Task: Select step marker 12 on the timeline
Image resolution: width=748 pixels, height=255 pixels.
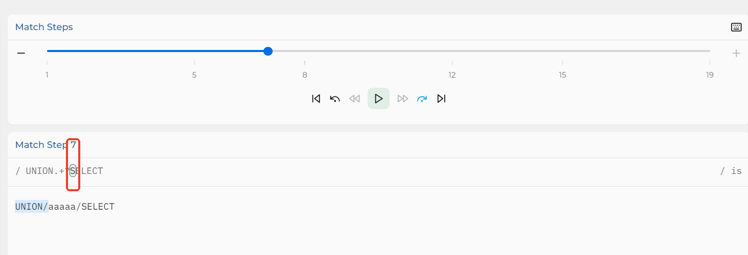Action: pos(452,75)
